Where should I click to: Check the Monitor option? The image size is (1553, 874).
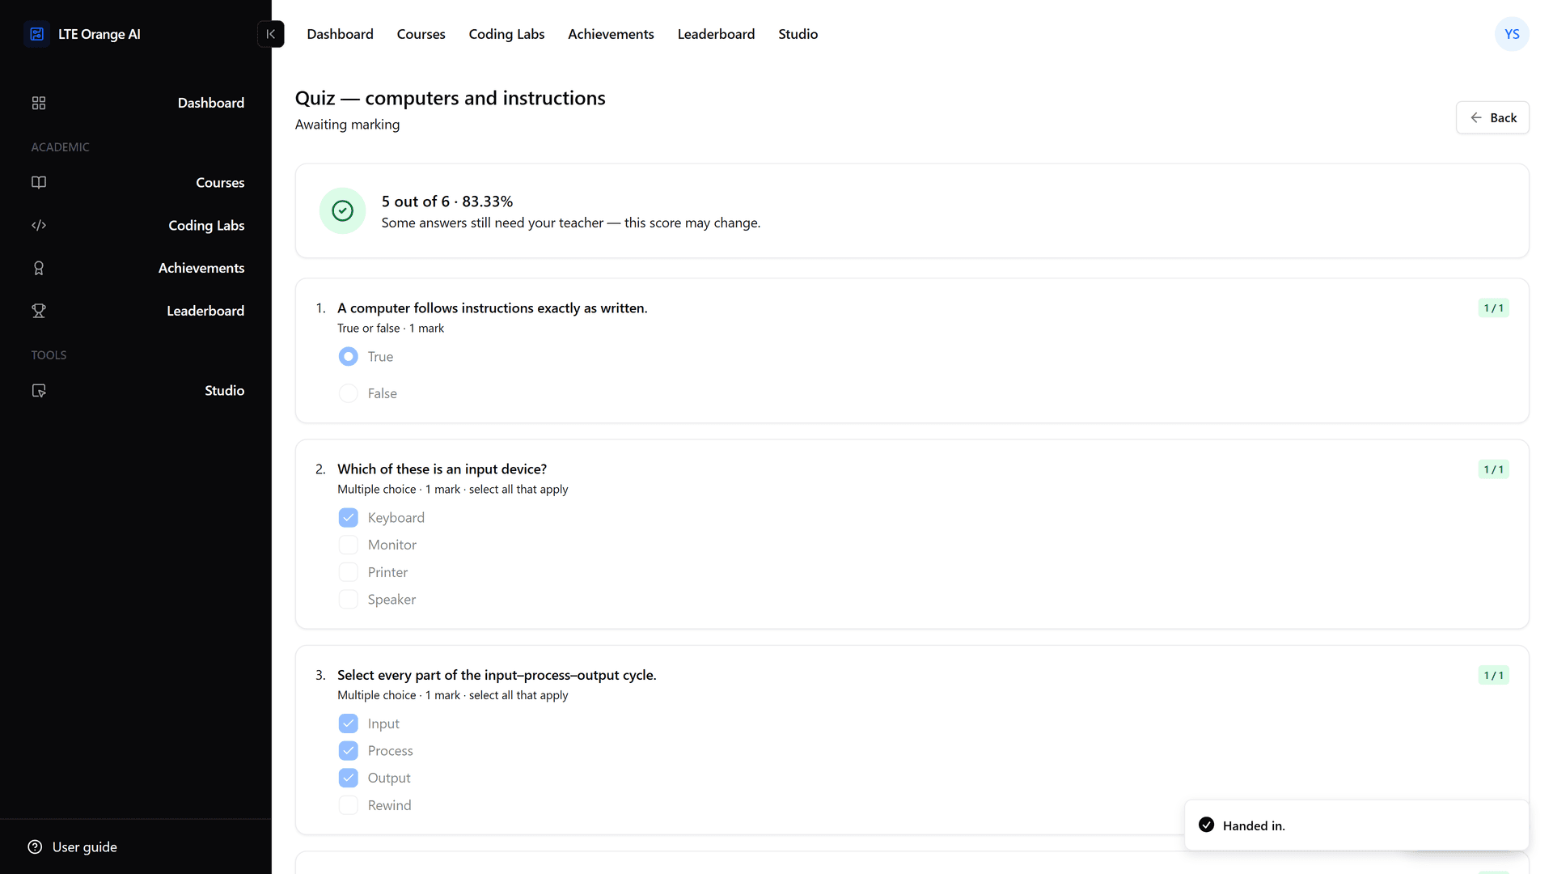349,545
